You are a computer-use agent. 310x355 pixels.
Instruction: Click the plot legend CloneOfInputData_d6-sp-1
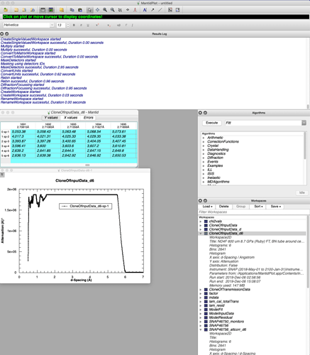85,206
